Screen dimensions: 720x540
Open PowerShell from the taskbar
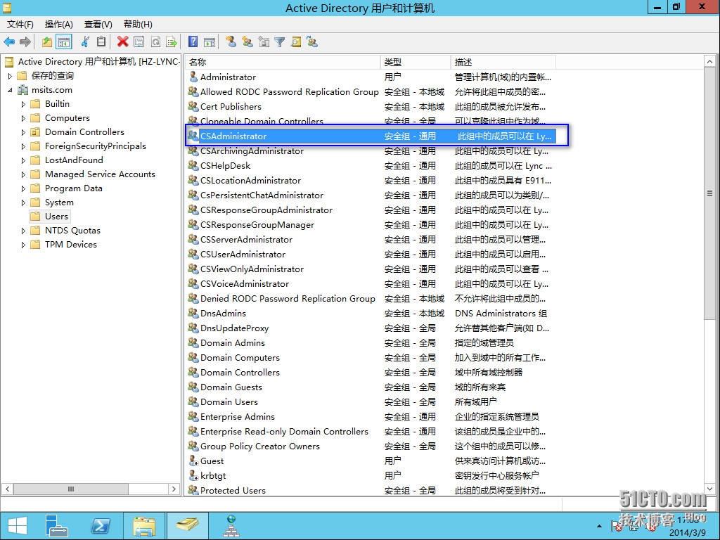[x=101, y=526]
